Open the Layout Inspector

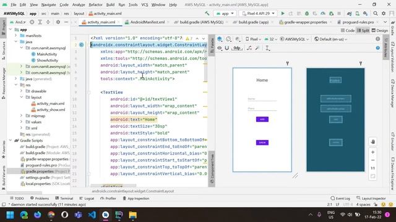click(x=371, y=199)
